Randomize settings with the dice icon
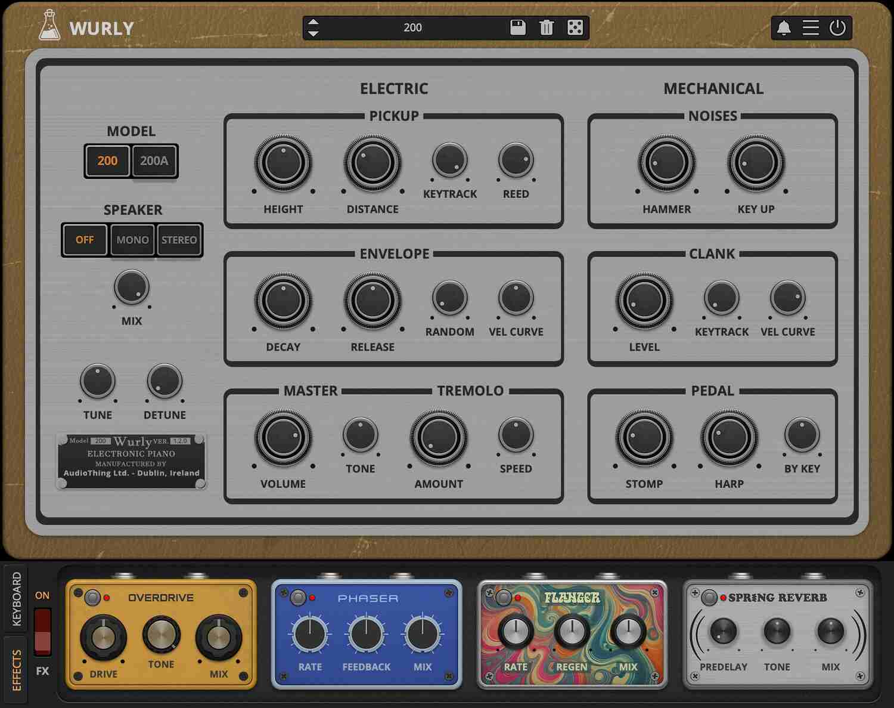Viewport: 894px width, 708px height. [x=574, y=27]
